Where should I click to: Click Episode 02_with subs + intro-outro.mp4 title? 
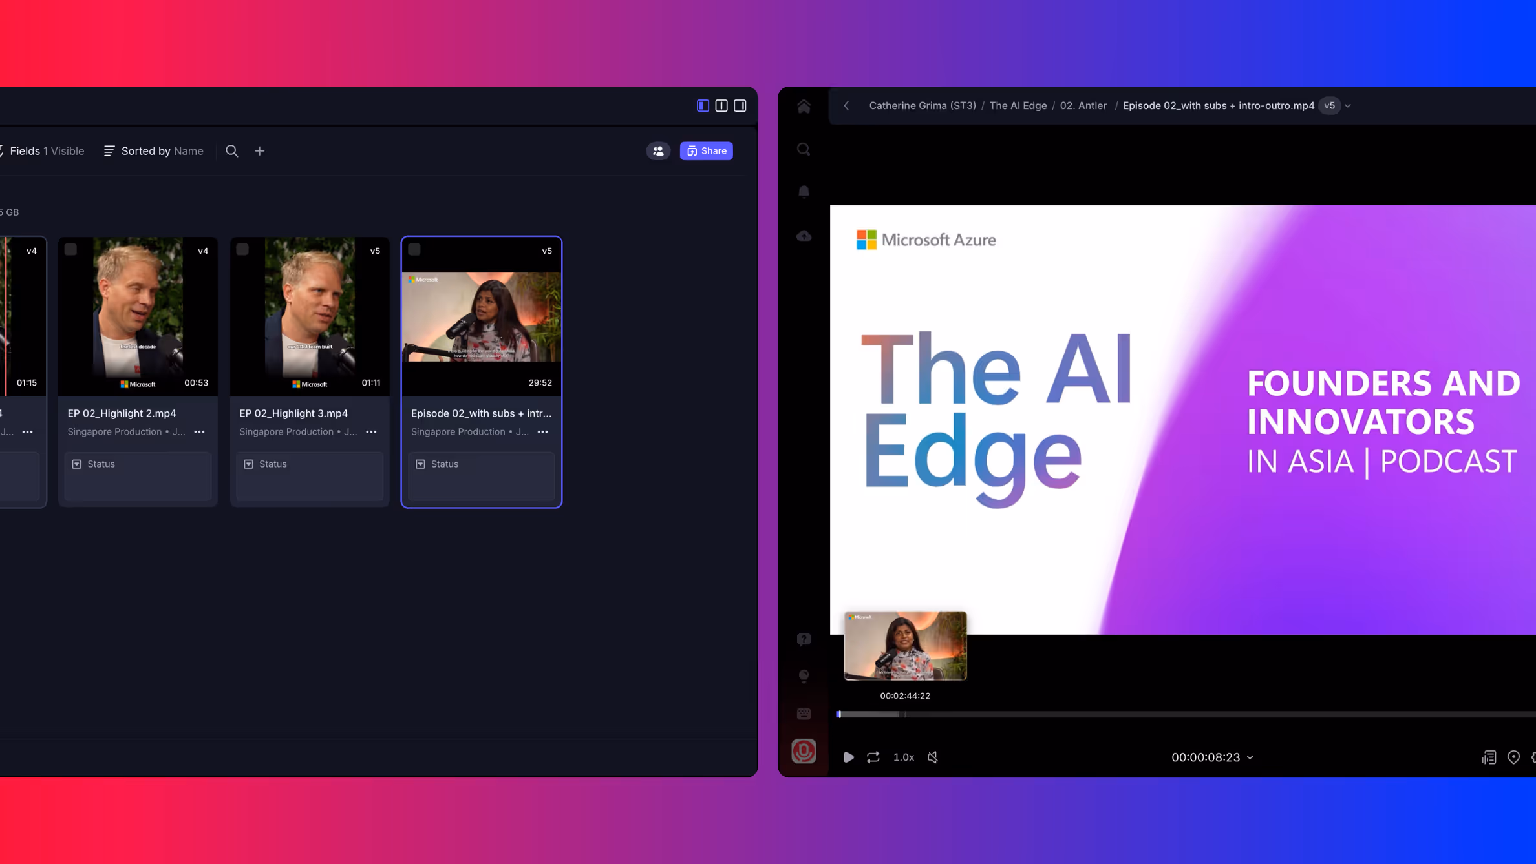click(1218, 106)
